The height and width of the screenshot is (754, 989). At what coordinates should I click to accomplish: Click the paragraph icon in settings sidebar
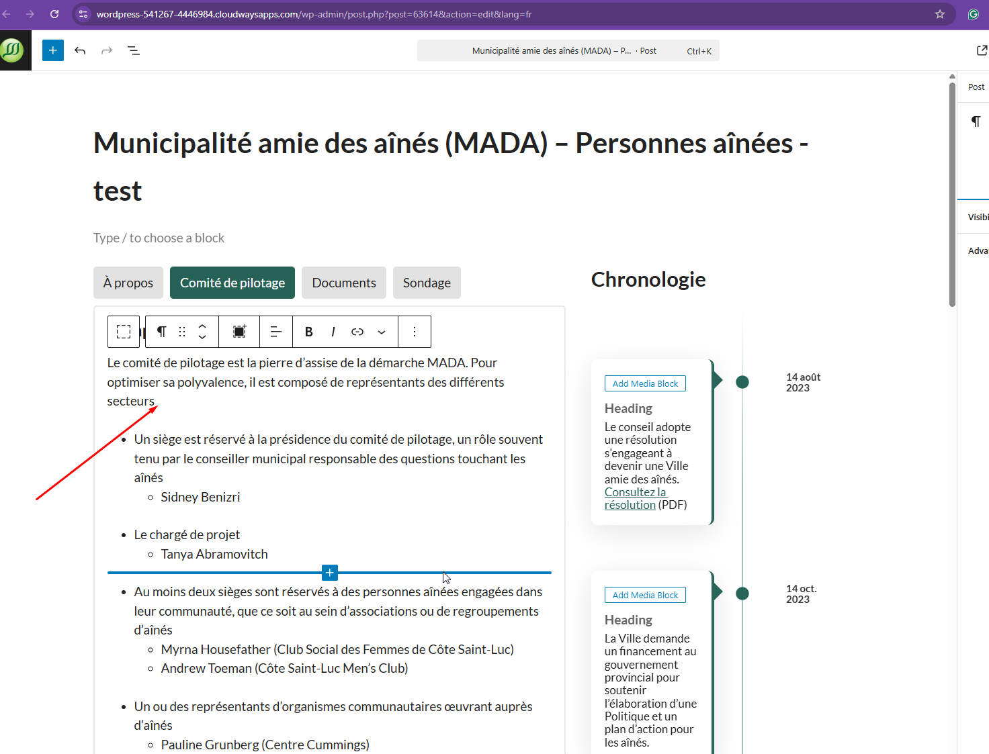(976, 122)
